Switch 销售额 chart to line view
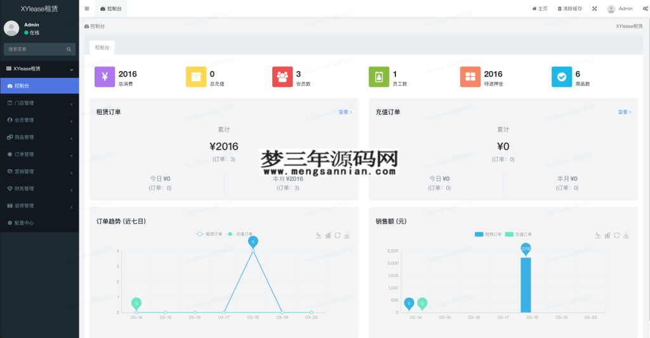The image size is (650, 338). pos(598,235)
